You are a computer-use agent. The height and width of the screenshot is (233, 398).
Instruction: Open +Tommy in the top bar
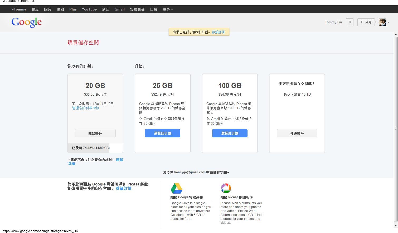(x=19, y=9)
